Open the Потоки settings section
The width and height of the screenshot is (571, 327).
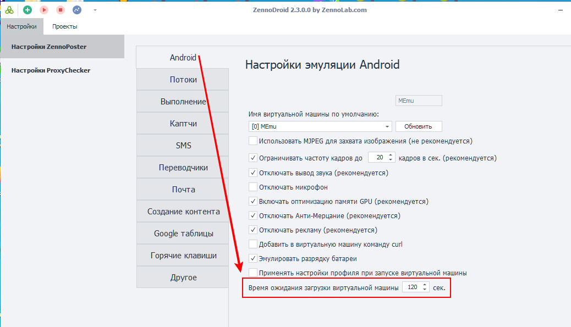[x=183, y=79]
